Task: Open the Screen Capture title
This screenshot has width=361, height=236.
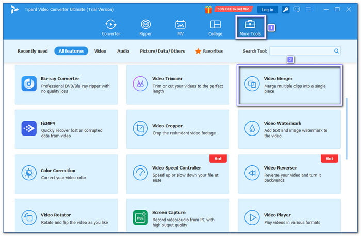Action: [x=169, y=212]
